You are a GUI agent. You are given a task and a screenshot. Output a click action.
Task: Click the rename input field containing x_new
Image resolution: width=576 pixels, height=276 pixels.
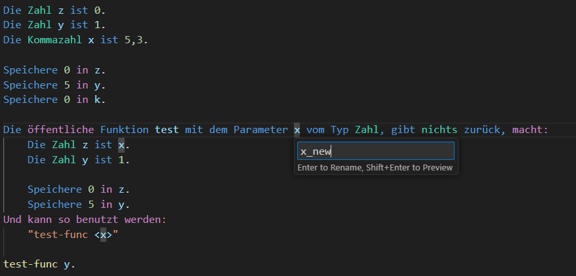coord(375,151)
